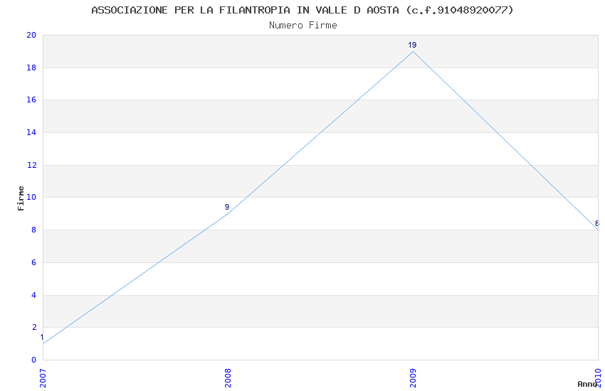Click y-axis tick value 0
The image size is (605, 391).
pos(34,360)
